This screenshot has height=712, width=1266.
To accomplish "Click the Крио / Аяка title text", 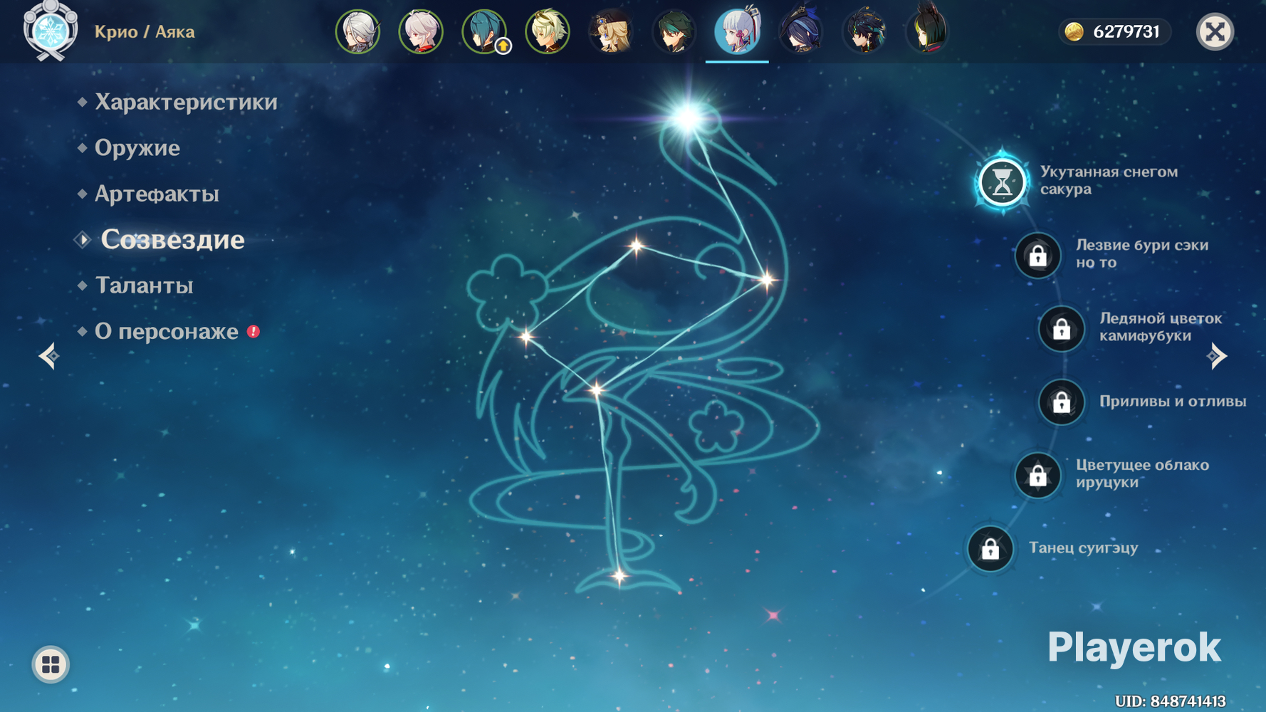I will click(x=145, y=32).
